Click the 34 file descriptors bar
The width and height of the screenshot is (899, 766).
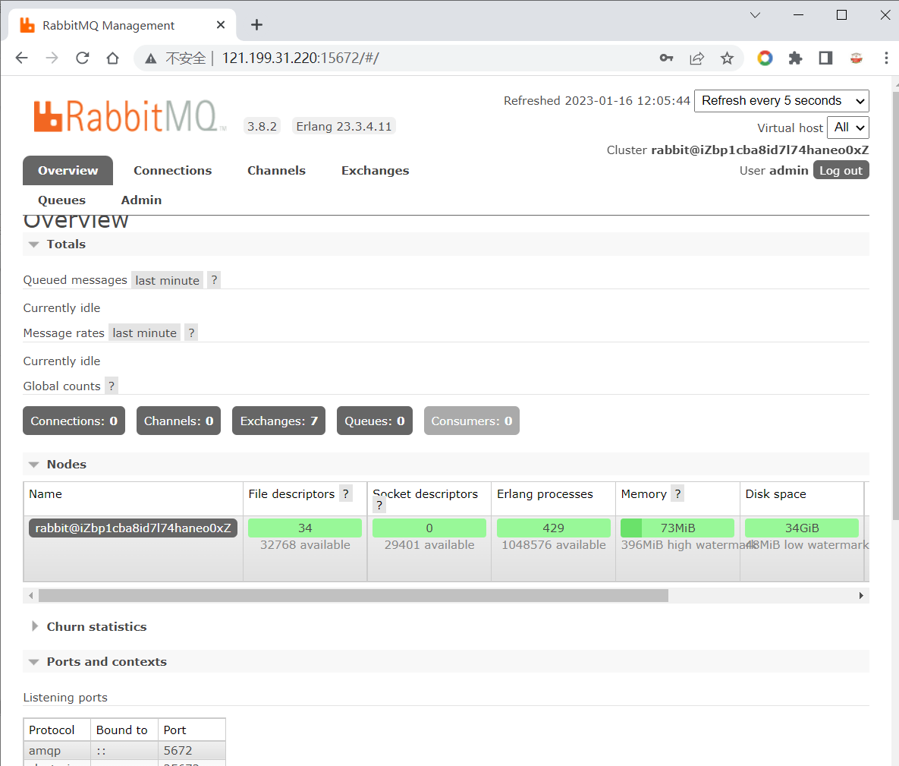(x=305, y=528)
